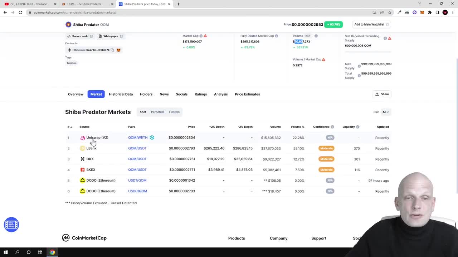Open Windows taskbar search
Screen dimensions: 458x257
point(17,252)
